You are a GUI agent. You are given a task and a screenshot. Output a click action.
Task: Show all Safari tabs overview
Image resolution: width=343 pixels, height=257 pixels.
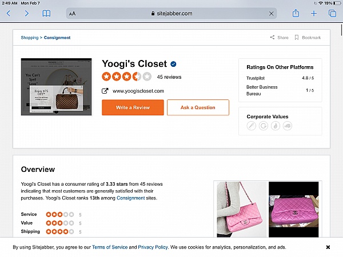[331, 13]
